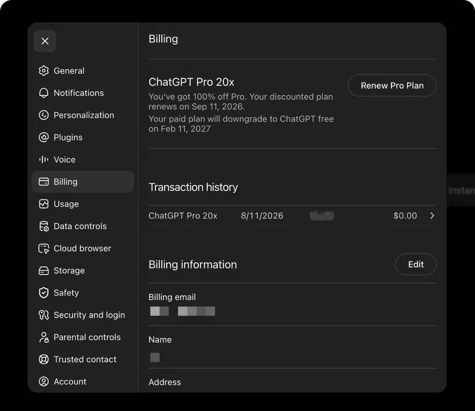Click the downgrade on Feb 11, 2027 notice
This screenshot has height=411, width=475.
[x=241, y=124]
